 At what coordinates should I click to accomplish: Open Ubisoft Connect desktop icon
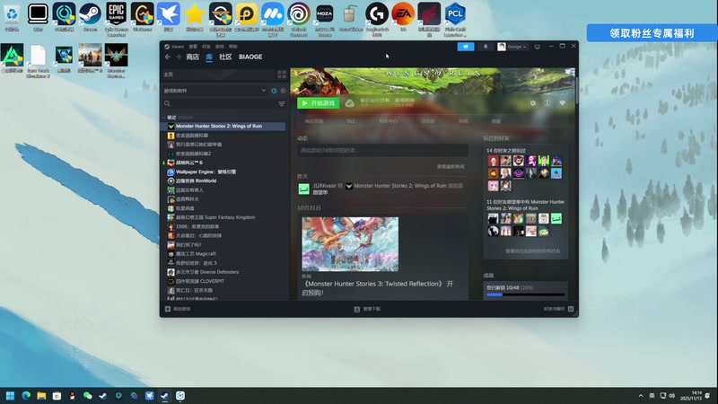pos(299,19)
